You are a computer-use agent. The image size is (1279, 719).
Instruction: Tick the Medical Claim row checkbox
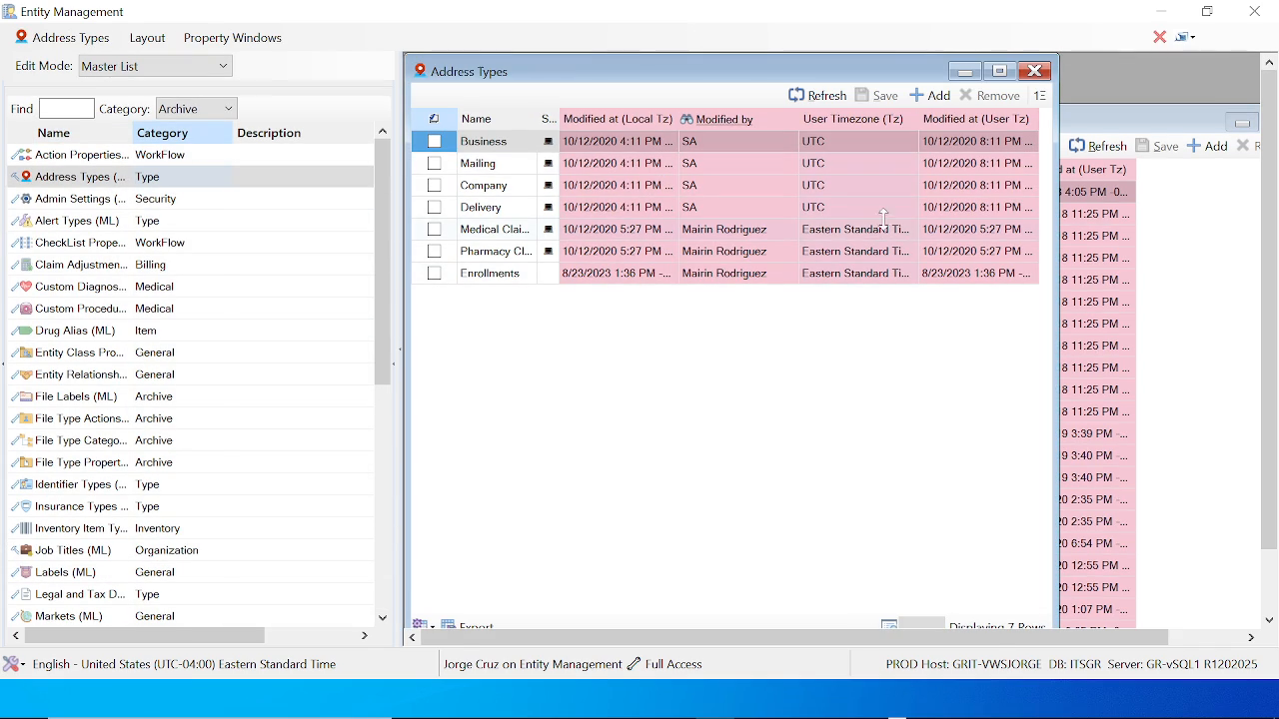point(435,230)
